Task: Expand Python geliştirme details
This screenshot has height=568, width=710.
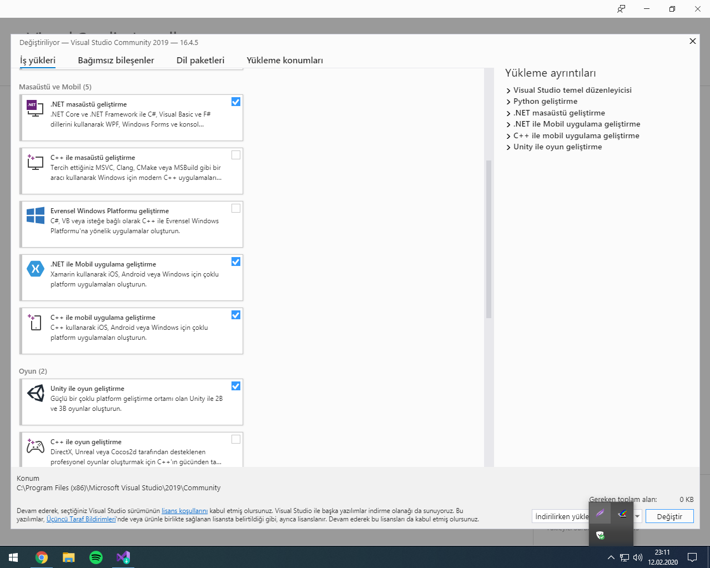Action: (x=508, y=102)
